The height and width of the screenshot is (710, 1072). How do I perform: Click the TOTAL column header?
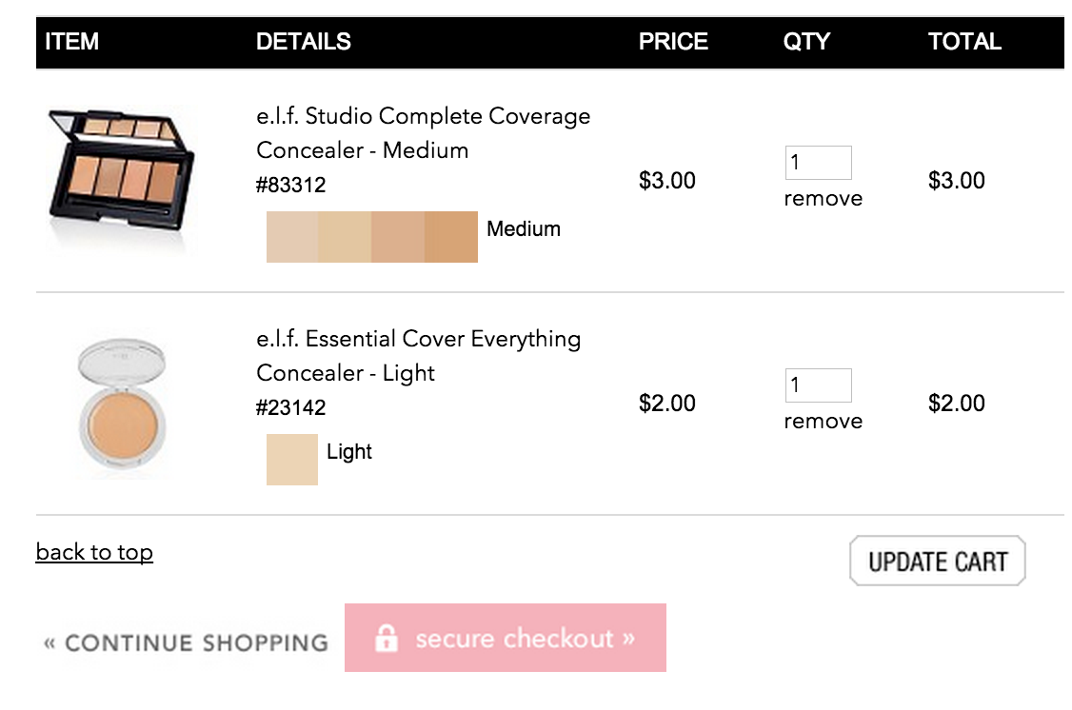964,42
